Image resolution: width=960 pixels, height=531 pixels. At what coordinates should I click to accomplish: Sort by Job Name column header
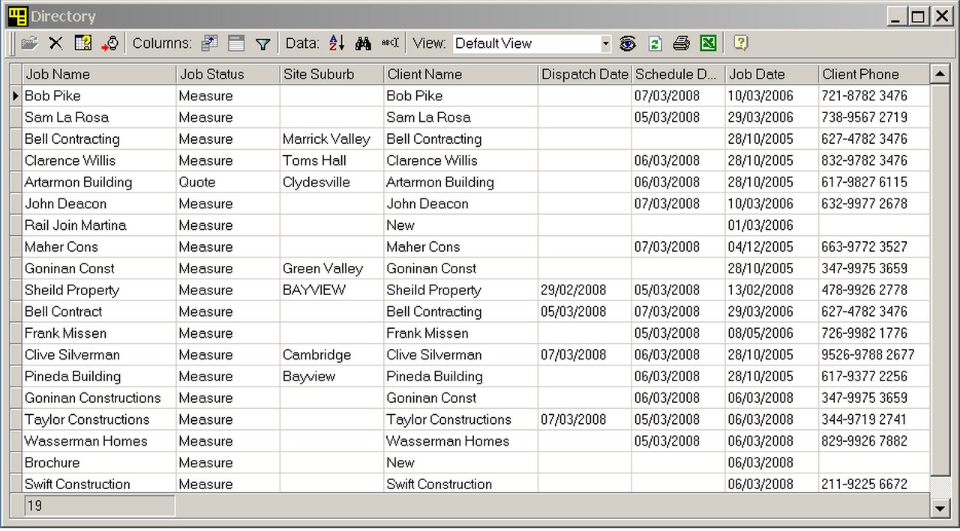coord(99,74)
